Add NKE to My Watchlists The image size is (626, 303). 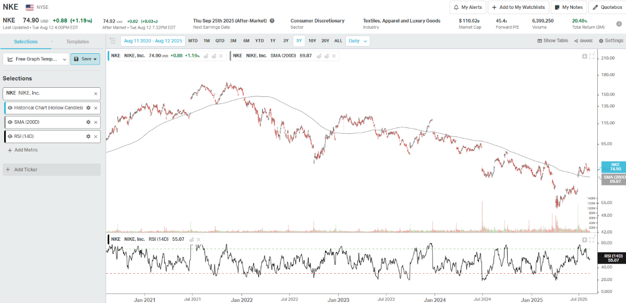point(519,7)
